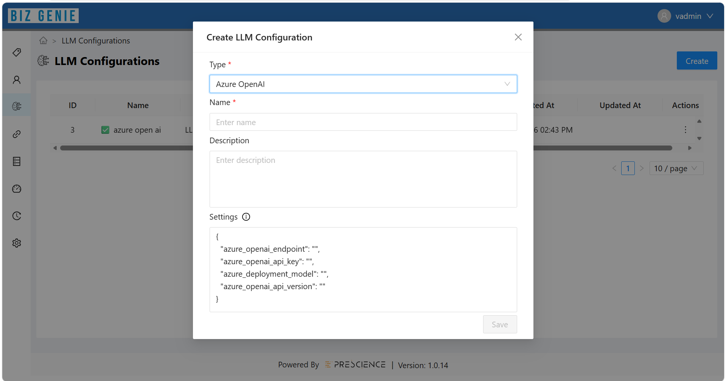726x381 pixels.
Task: Open the settings gear icon in the sidebar
Action: (x=17, y=243)
